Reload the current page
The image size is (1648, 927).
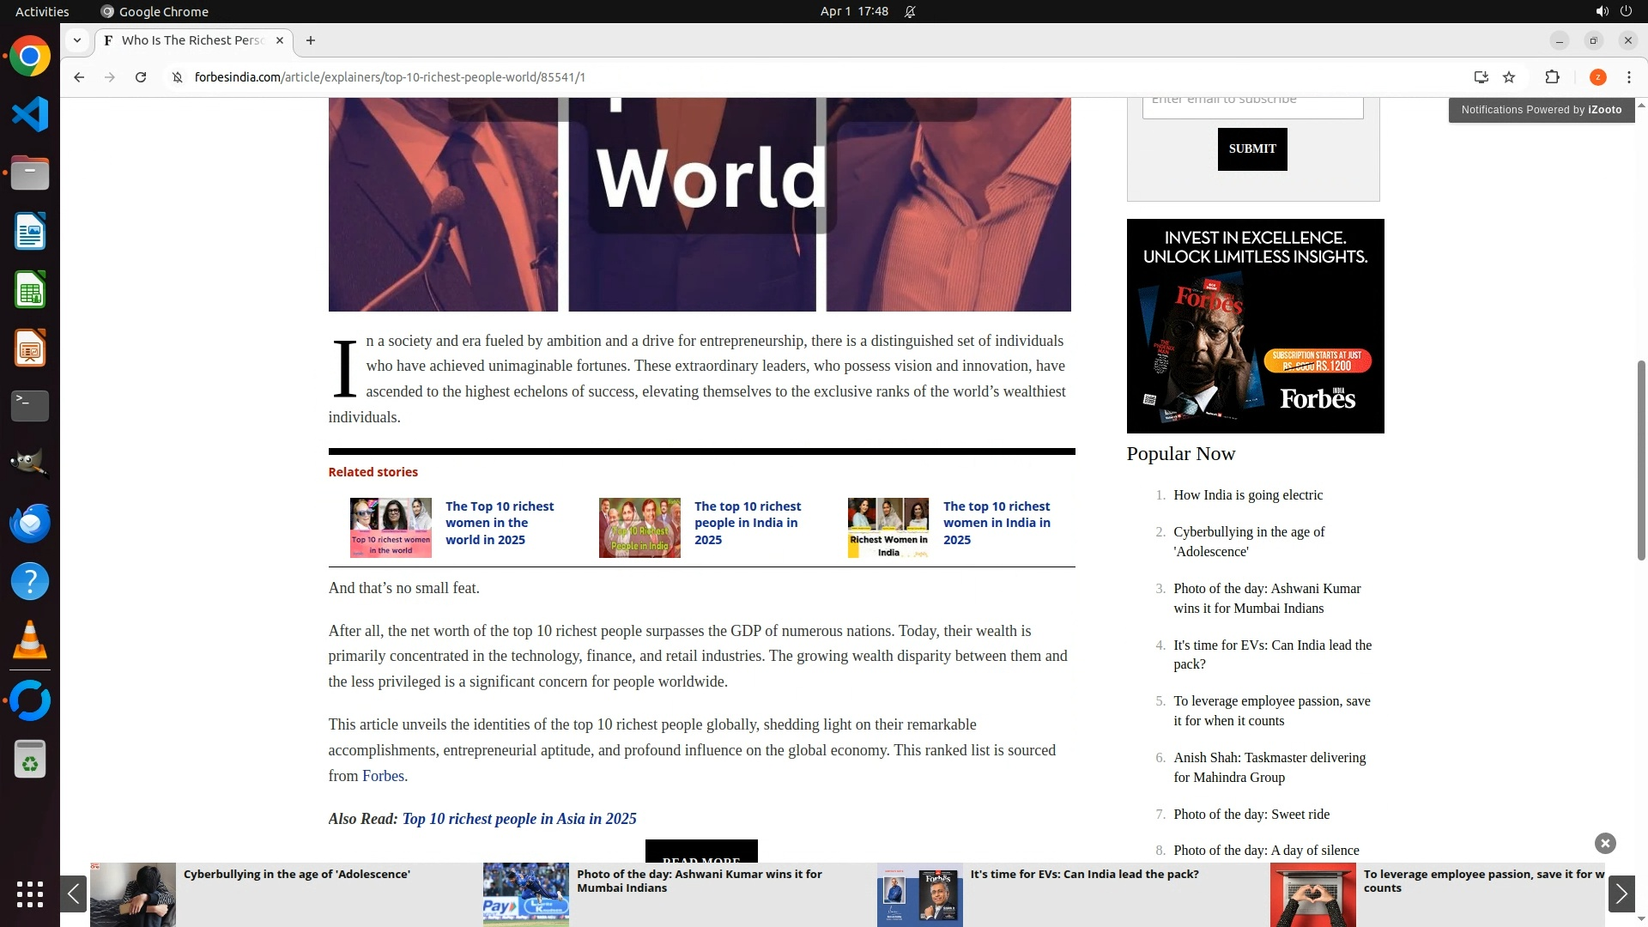tap(141, 77)
